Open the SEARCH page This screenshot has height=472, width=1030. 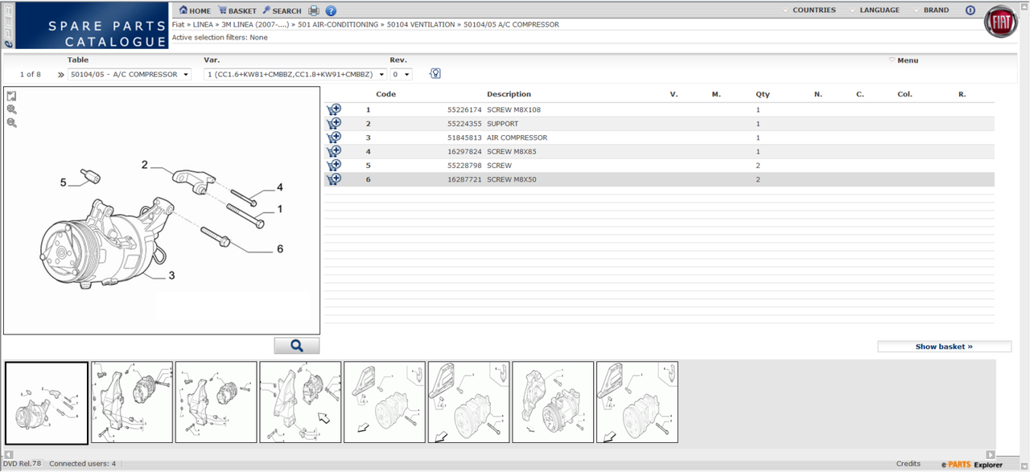click(286, 11)
